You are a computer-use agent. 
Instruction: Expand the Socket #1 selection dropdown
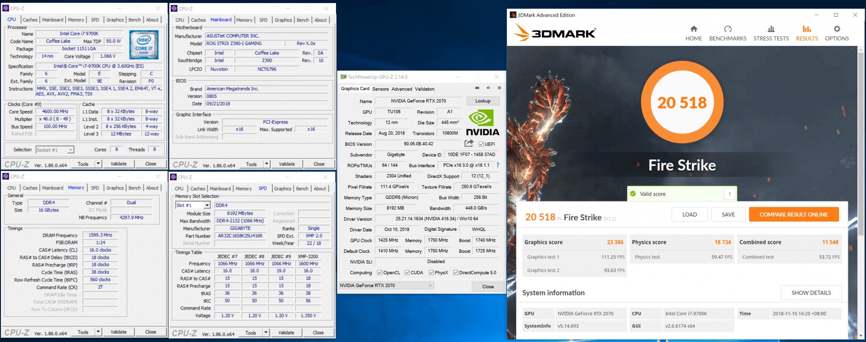click(x=70, y=150)
